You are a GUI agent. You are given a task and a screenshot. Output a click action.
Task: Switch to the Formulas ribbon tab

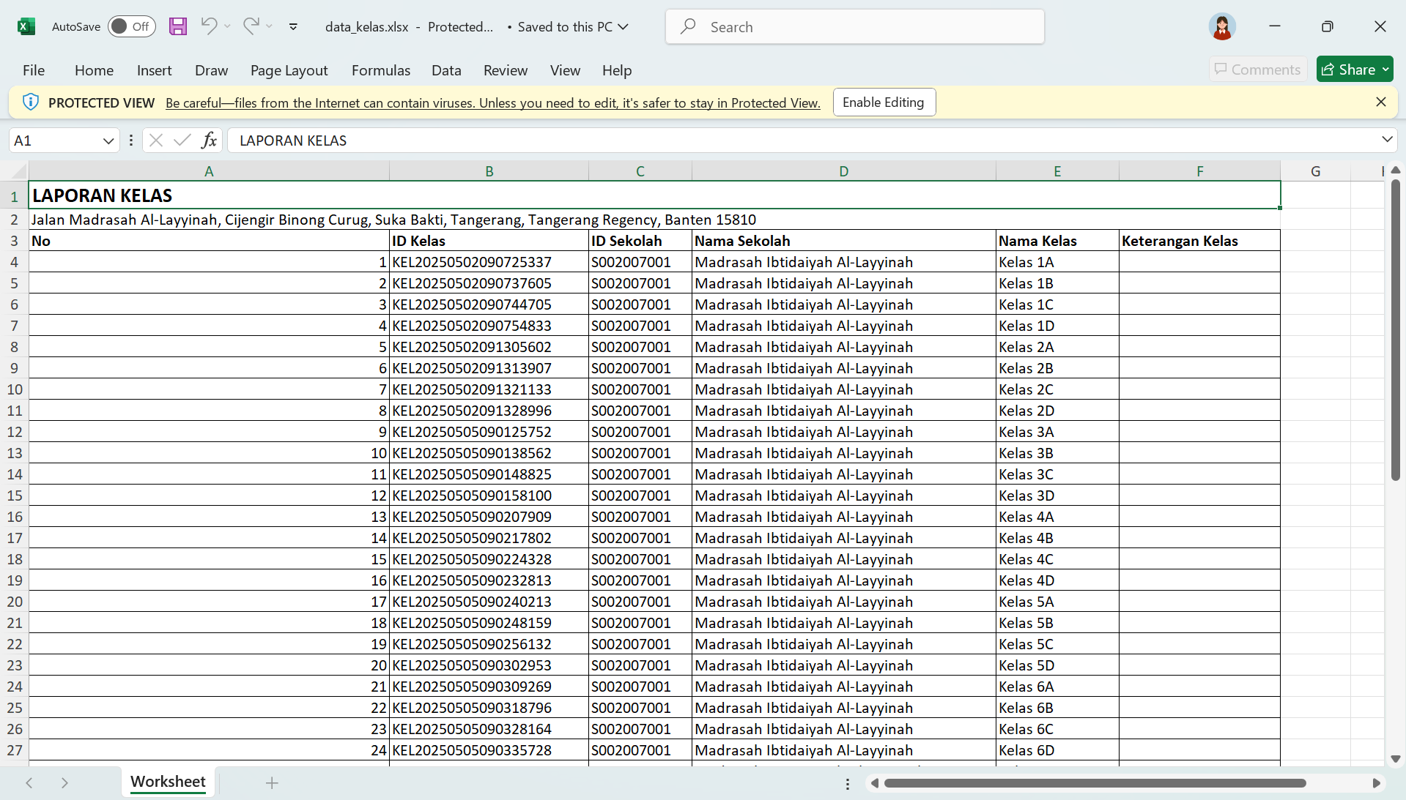tap(380, 70)
